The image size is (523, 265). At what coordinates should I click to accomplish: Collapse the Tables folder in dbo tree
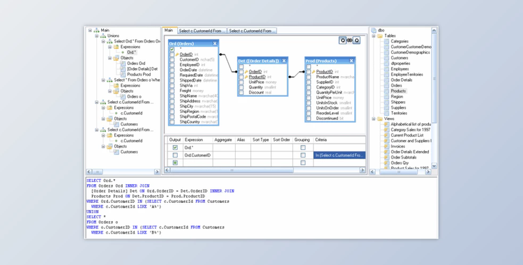(x=374, y=36)
